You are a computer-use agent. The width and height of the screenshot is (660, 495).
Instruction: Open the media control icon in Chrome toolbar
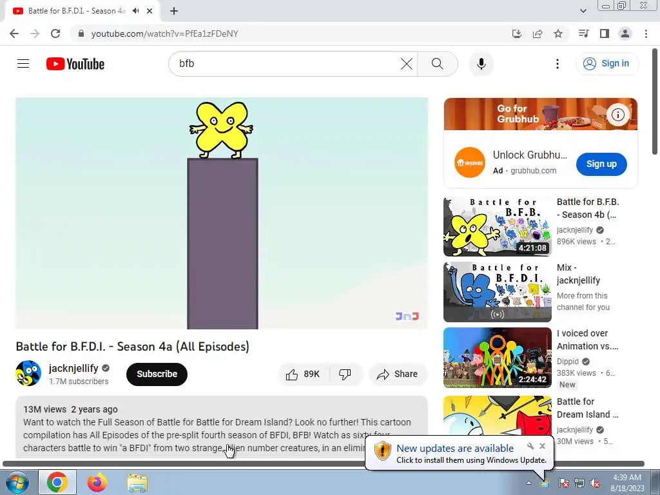coord(583,34)
